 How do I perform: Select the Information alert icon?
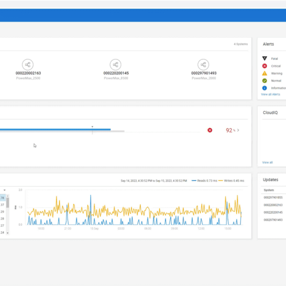264,88
